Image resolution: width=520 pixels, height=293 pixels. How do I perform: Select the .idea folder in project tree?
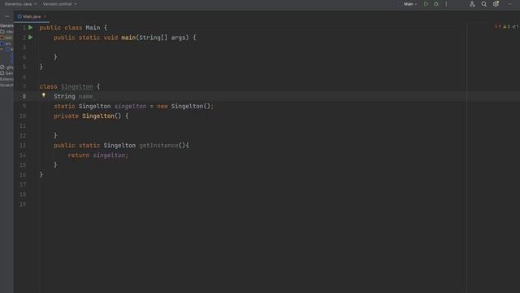point(6,32)
